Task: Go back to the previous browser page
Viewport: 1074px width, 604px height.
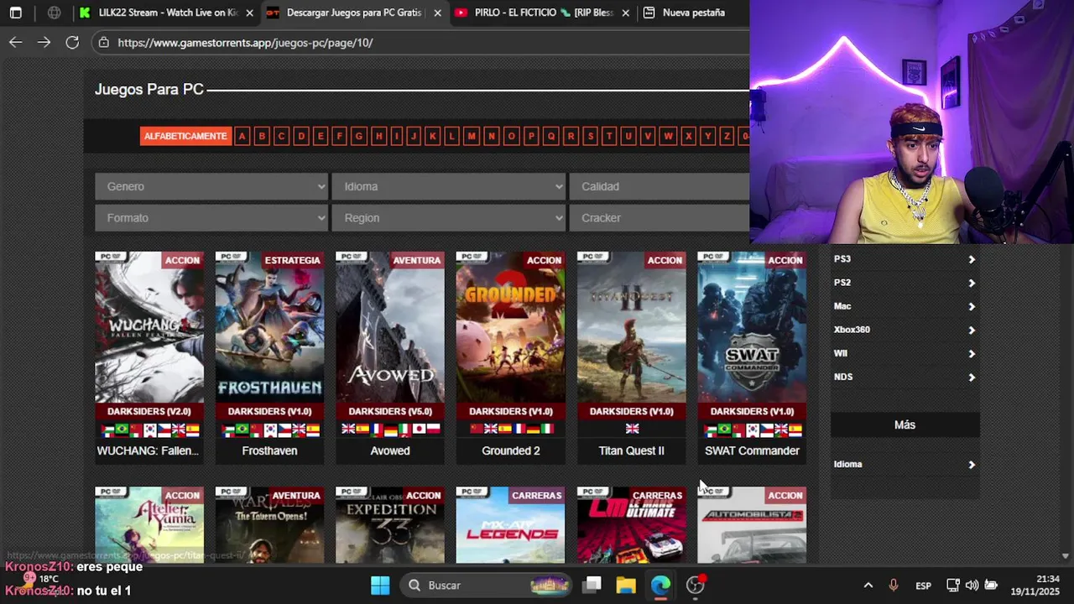Action: tap(15, 42)
